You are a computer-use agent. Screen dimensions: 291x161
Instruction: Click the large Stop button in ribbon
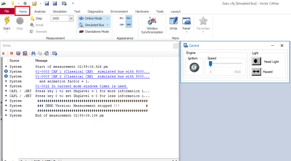20,23
